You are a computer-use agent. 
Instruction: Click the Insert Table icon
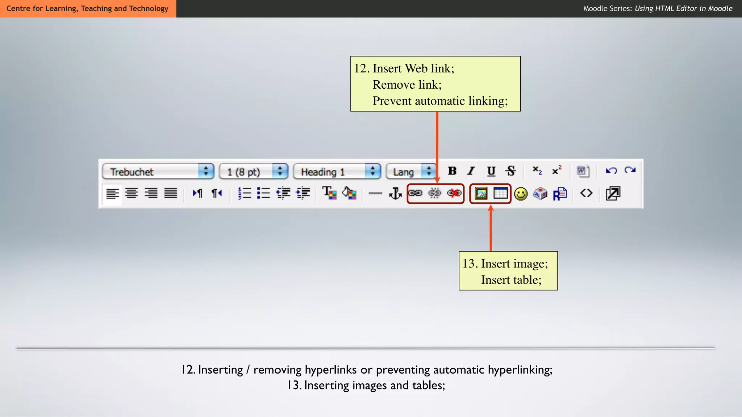click(500, 194)
